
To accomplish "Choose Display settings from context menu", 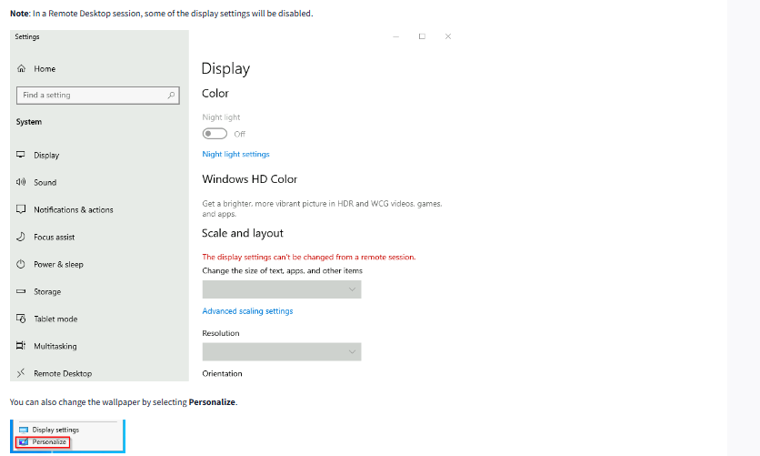I will click(55, 430).
